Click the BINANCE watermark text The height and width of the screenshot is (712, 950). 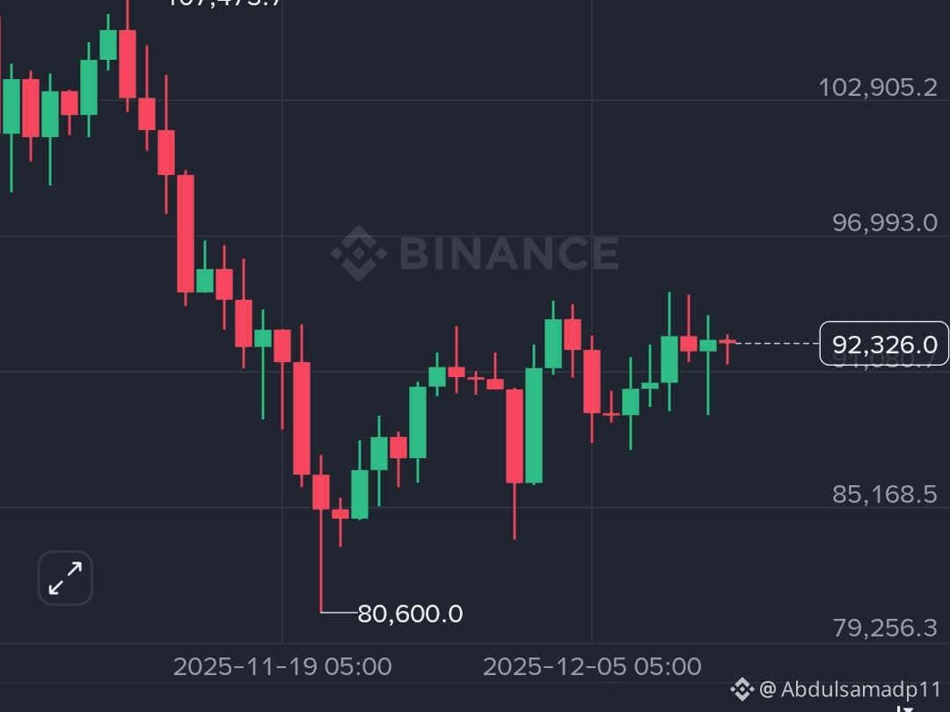coord(509,253)
